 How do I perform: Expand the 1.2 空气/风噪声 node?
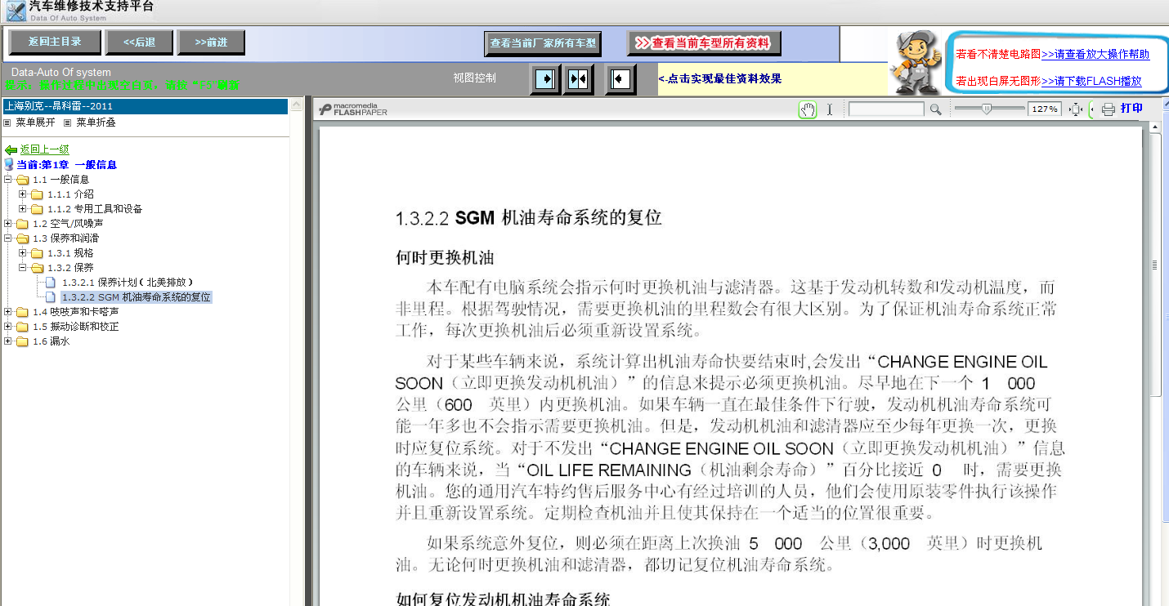pos(8,224)
